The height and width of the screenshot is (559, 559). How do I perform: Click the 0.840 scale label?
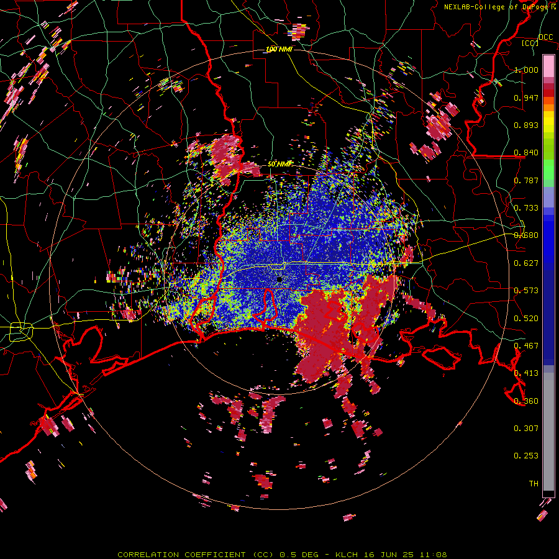click(x=526, y=153)
